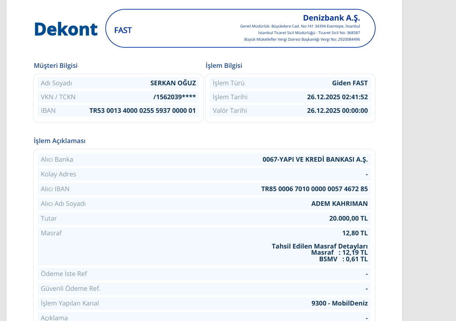The image size is (456, 321).
Task: Click the VKN / TCKN label
Action: (58, 97)
